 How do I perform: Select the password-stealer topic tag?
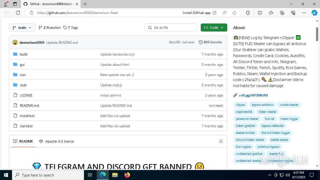click(x=247, y=119)
